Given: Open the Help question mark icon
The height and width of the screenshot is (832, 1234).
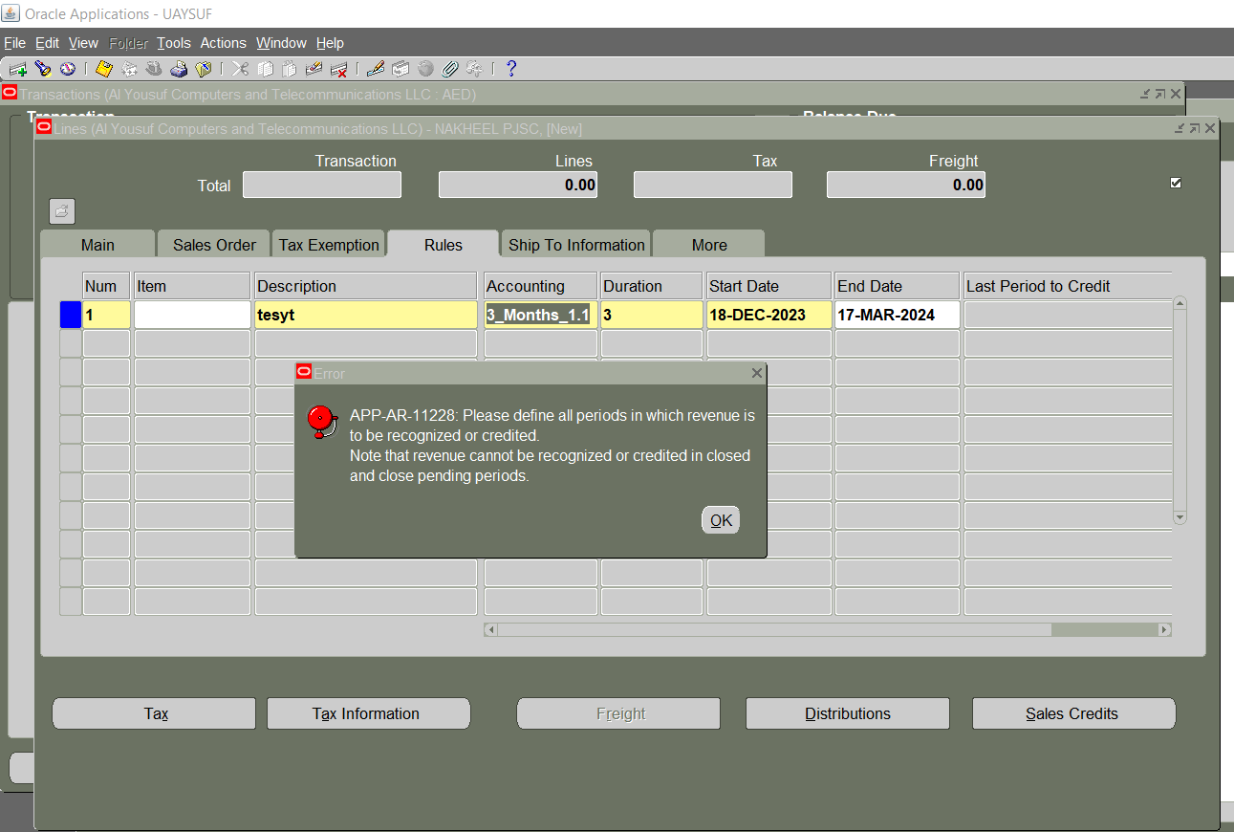Looking at the screenshot, I should [x=509, y=68].
